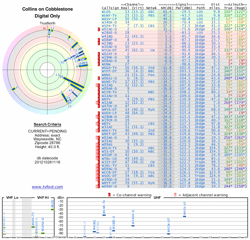Click WASV-LP signal marker in UHF chart
250x240 pixels.
(184, 216)
